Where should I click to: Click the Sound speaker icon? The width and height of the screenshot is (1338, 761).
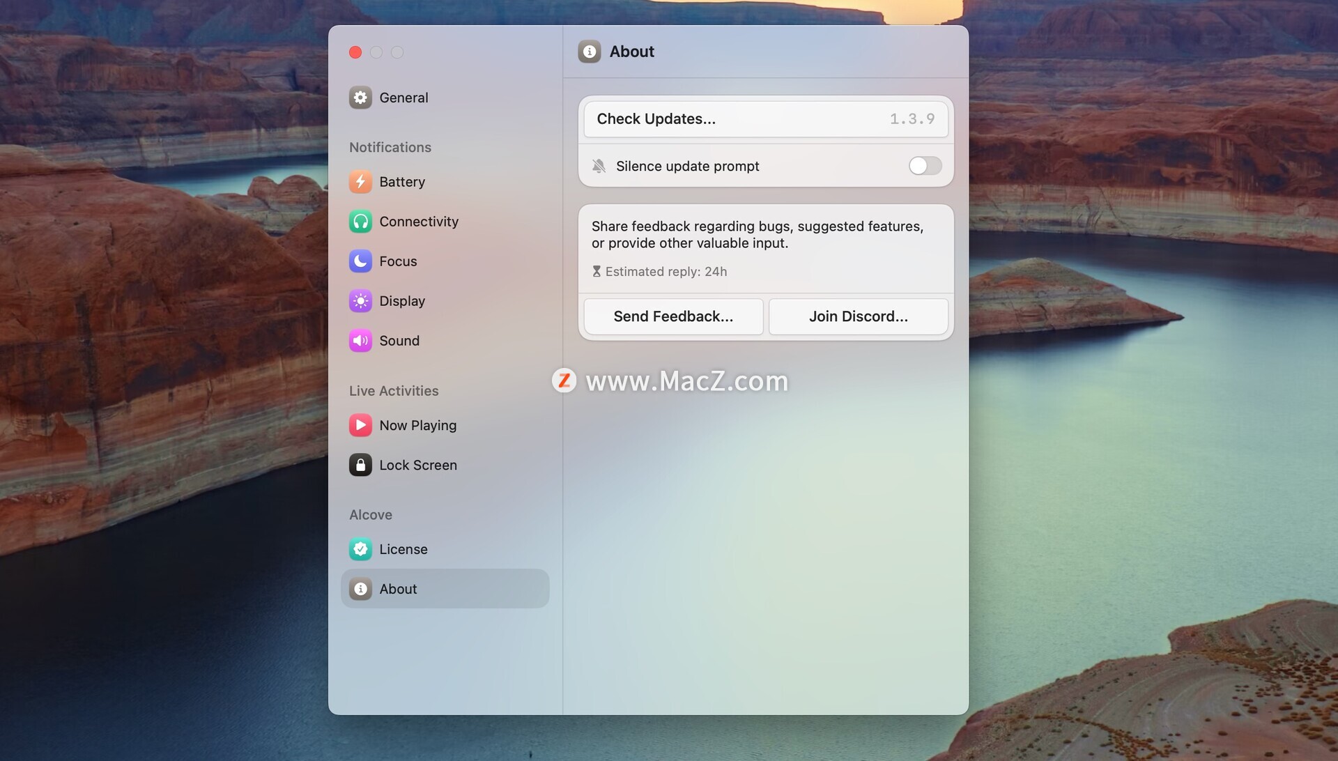[360, 341]
